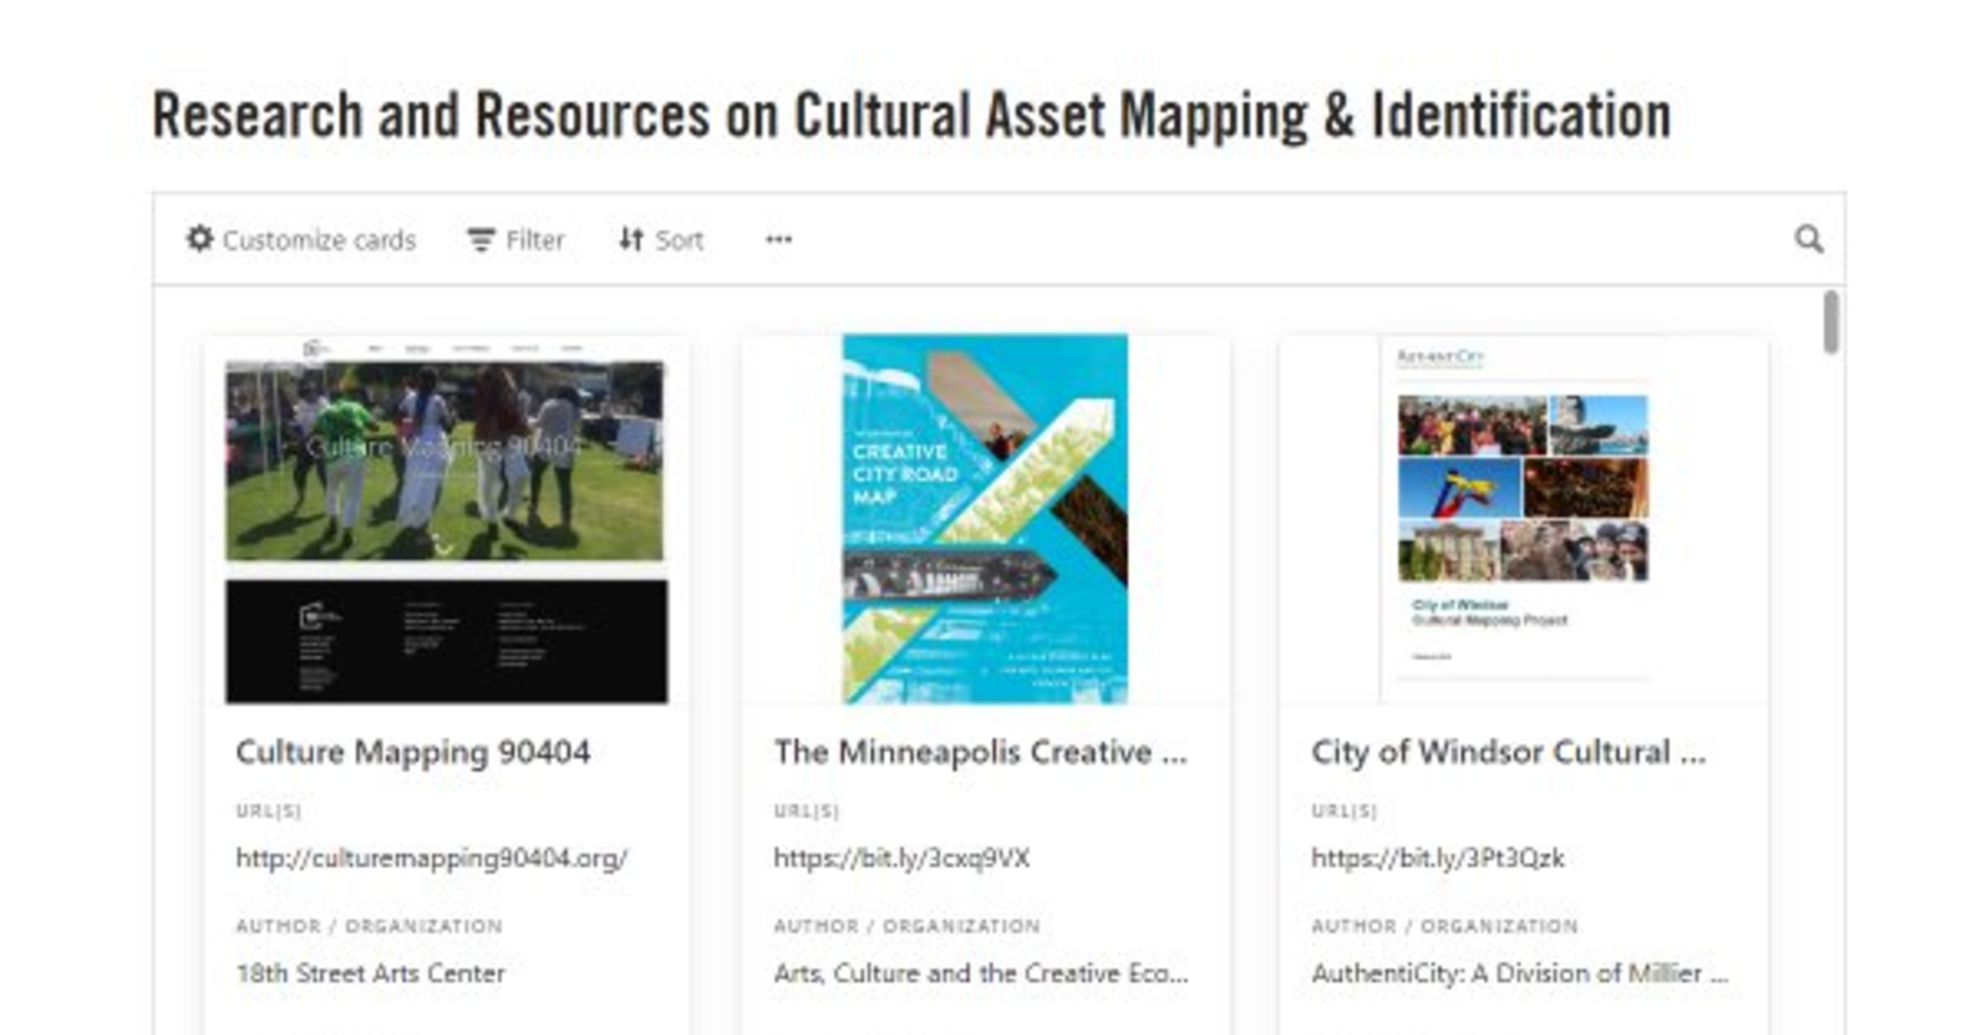The height and width of the screenshot is (1035, 1979).
Task: Open the Culture Mapping 90404 card title
Action: pyautogui.click(x=412, y=752)
